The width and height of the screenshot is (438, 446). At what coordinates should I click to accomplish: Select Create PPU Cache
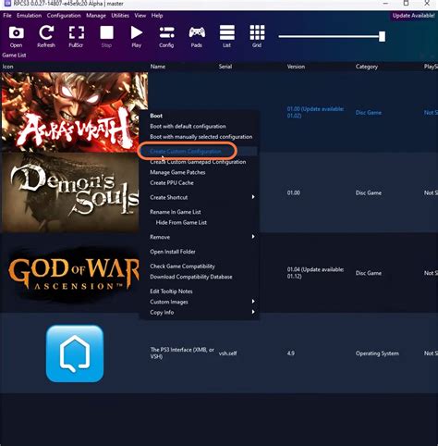(x=172, y=183)
